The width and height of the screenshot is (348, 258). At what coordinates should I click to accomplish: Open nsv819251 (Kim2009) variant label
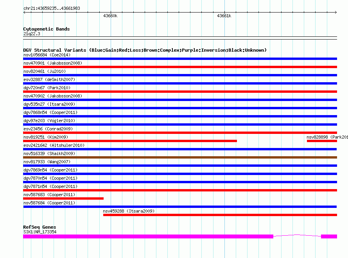tap(46, 137)
